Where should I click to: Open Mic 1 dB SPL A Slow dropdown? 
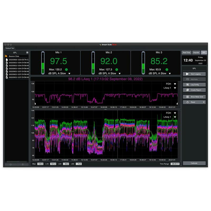[x=69, y=74]
